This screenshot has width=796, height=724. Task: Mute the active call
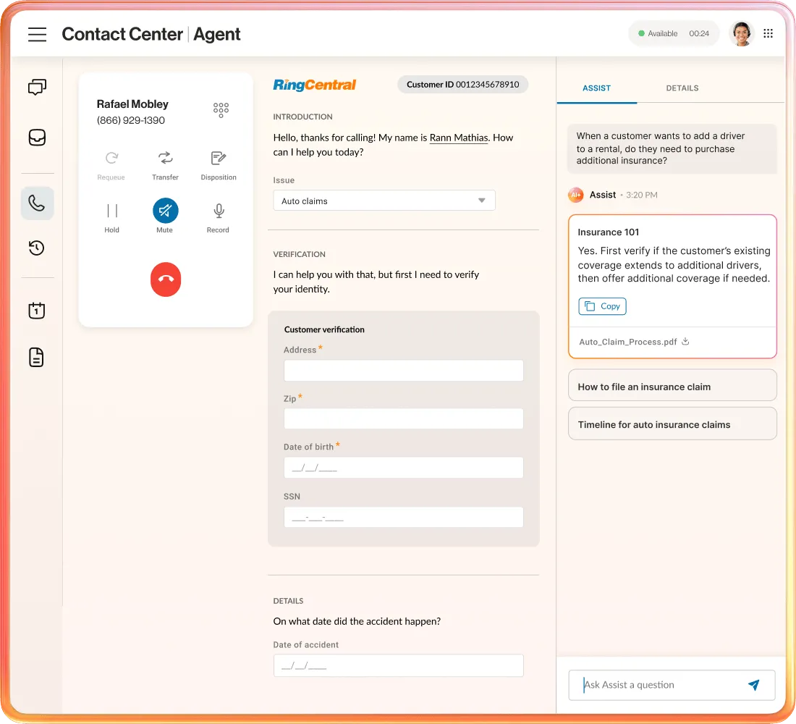coord(165,211)
